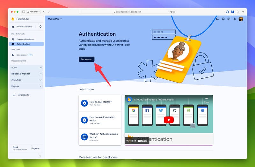This screenshot has height=167, width=255.
Task: Click info icon on How does Authentication work
Action: [x=84, y=120]
